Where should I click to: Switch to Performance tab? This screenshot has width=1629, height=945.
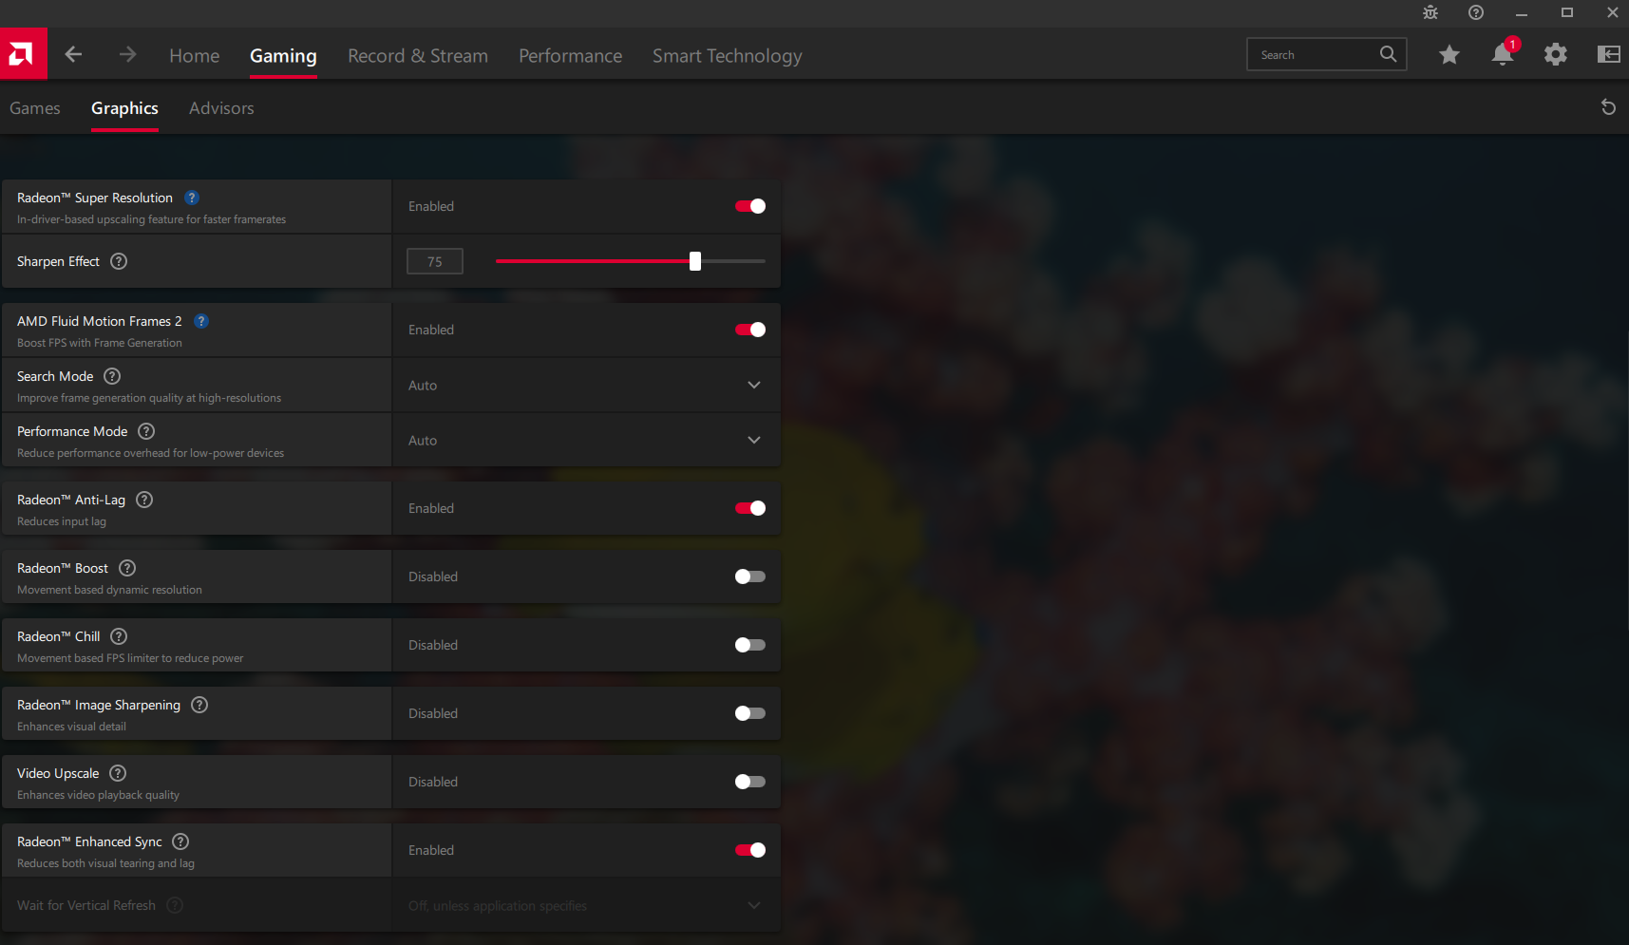[x=571, y=56]
